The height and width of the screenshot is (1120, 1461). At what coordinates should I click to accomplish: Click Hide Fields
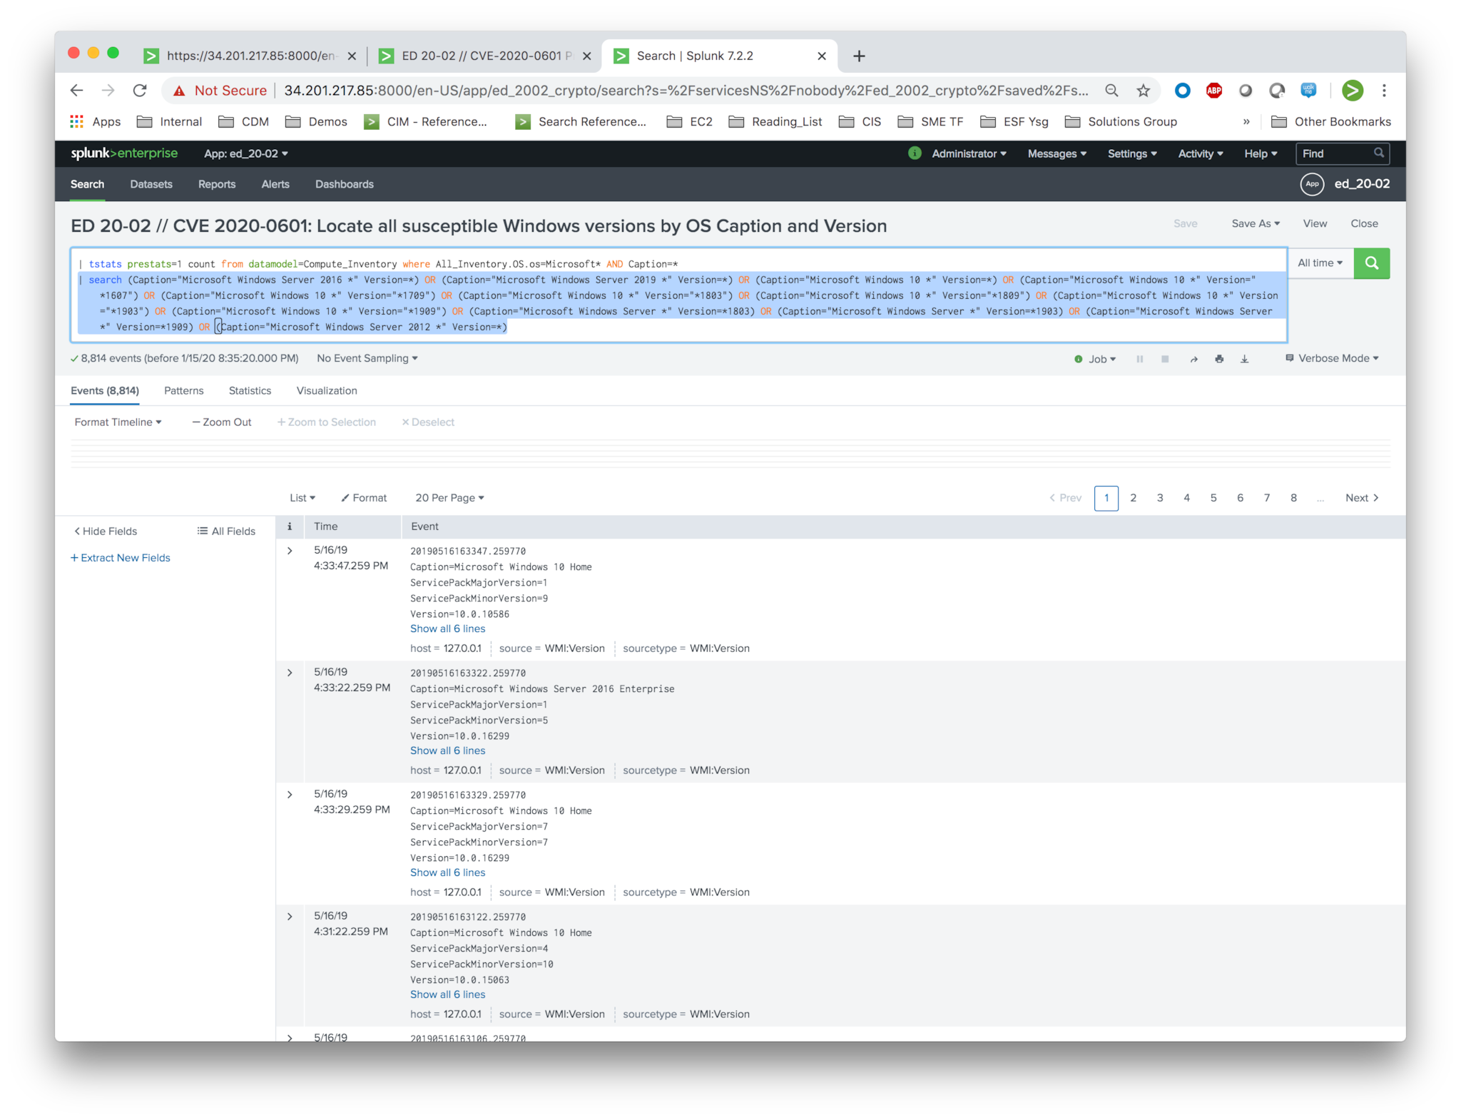[x=106, y=531]
